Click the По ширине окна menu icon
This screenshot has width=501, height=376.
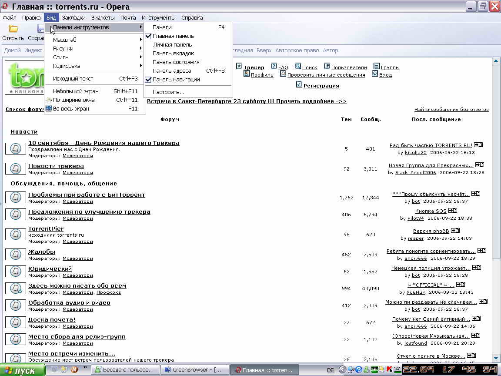(49, 100)
